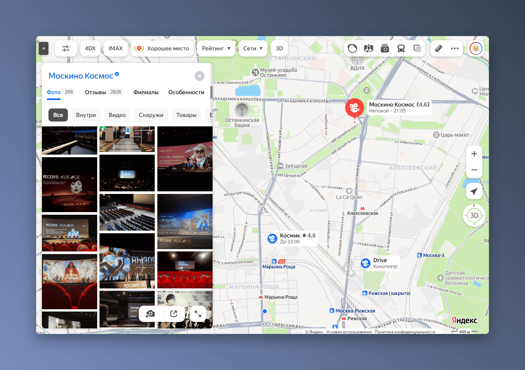Open the Сети dropdown
This screenshot has height=370, width=525.
tap(253, 48)
